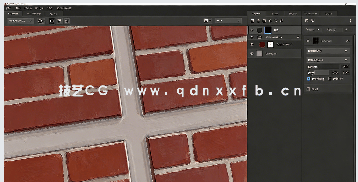Image resolution: width=358 pixels, height=182 pixels.
Task: Click the square add-surface-layer icon in Layers toolbar
Action: pos(252,21)
